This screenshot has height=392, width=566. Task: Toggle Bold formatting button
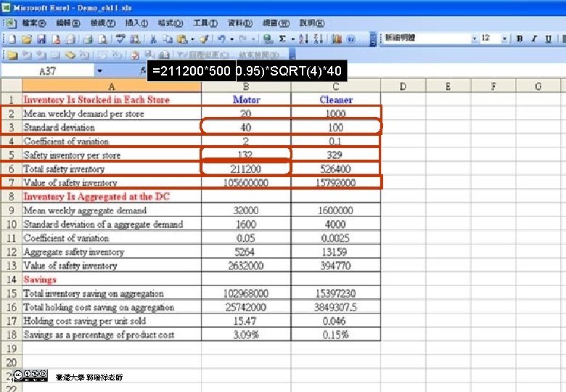[x=520, y=38]
